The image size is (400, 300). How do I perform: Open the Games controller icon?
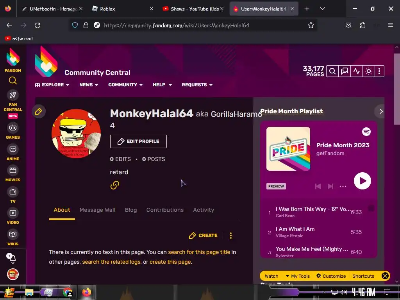coord(13,128)
